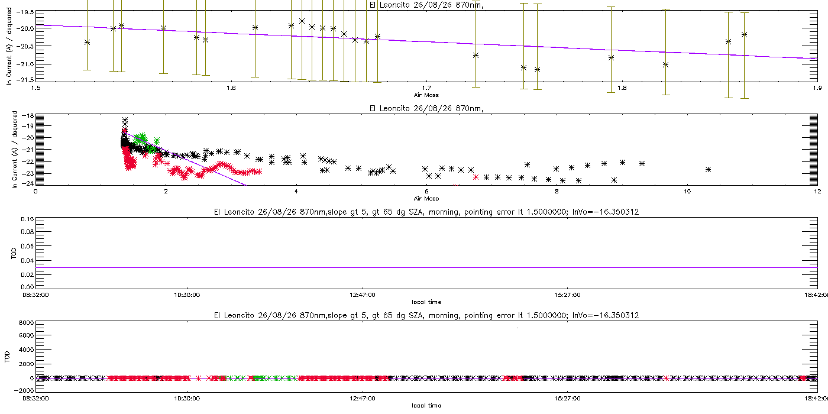Click the bottom plot title with 'slope gt 5'
Image resolution: width=828 pixels, height=414 pixels.
coord(426,316)
